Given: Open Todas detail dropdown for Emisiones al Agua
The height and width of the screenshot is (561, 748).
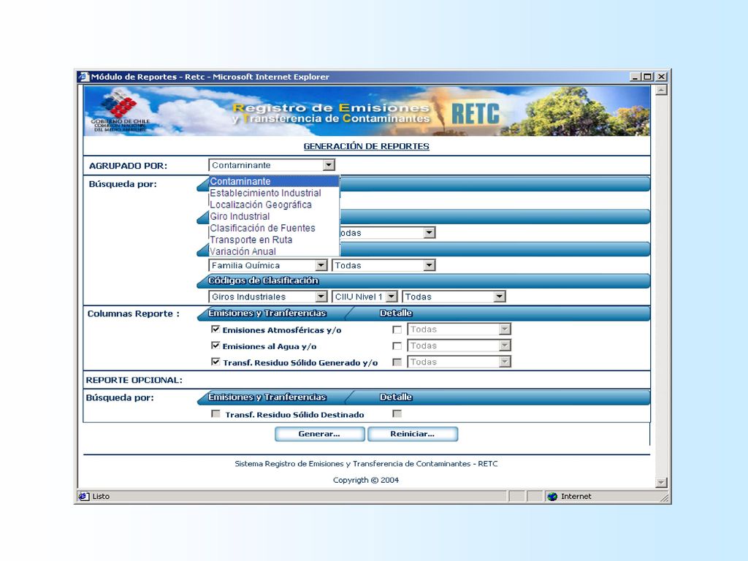Looking at the screenshot, I should coord(459,346).
